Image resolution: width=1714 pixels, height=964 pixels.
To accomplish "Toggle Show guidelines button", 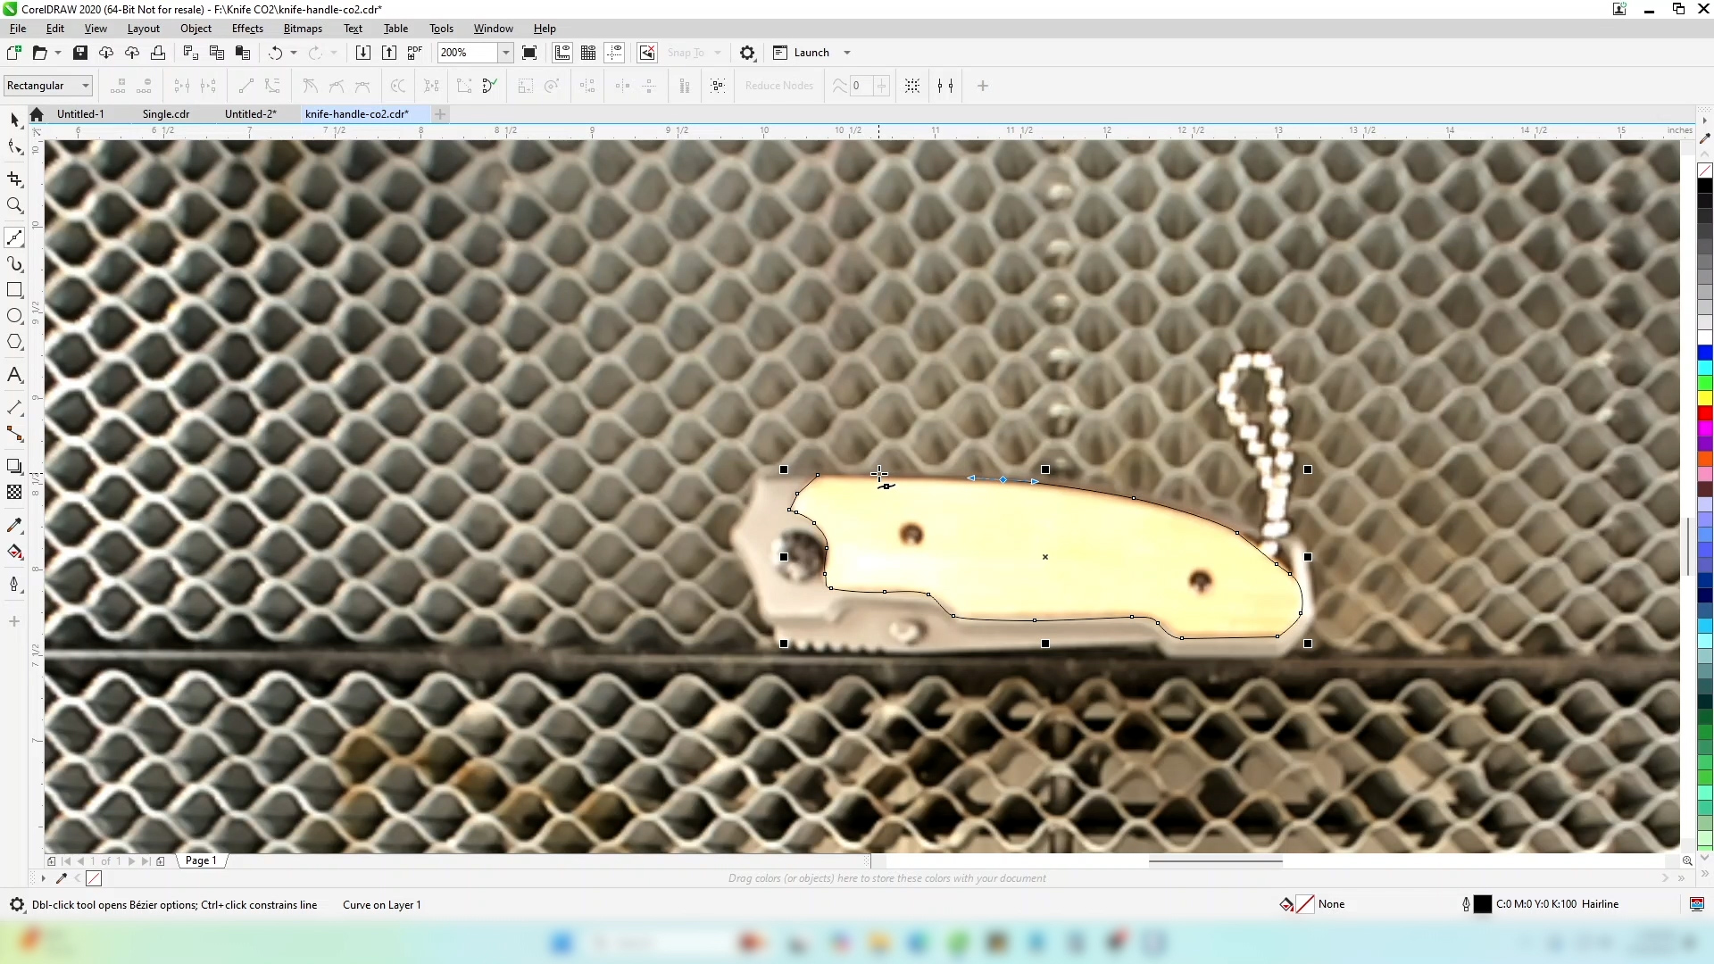I will [615, 53].
